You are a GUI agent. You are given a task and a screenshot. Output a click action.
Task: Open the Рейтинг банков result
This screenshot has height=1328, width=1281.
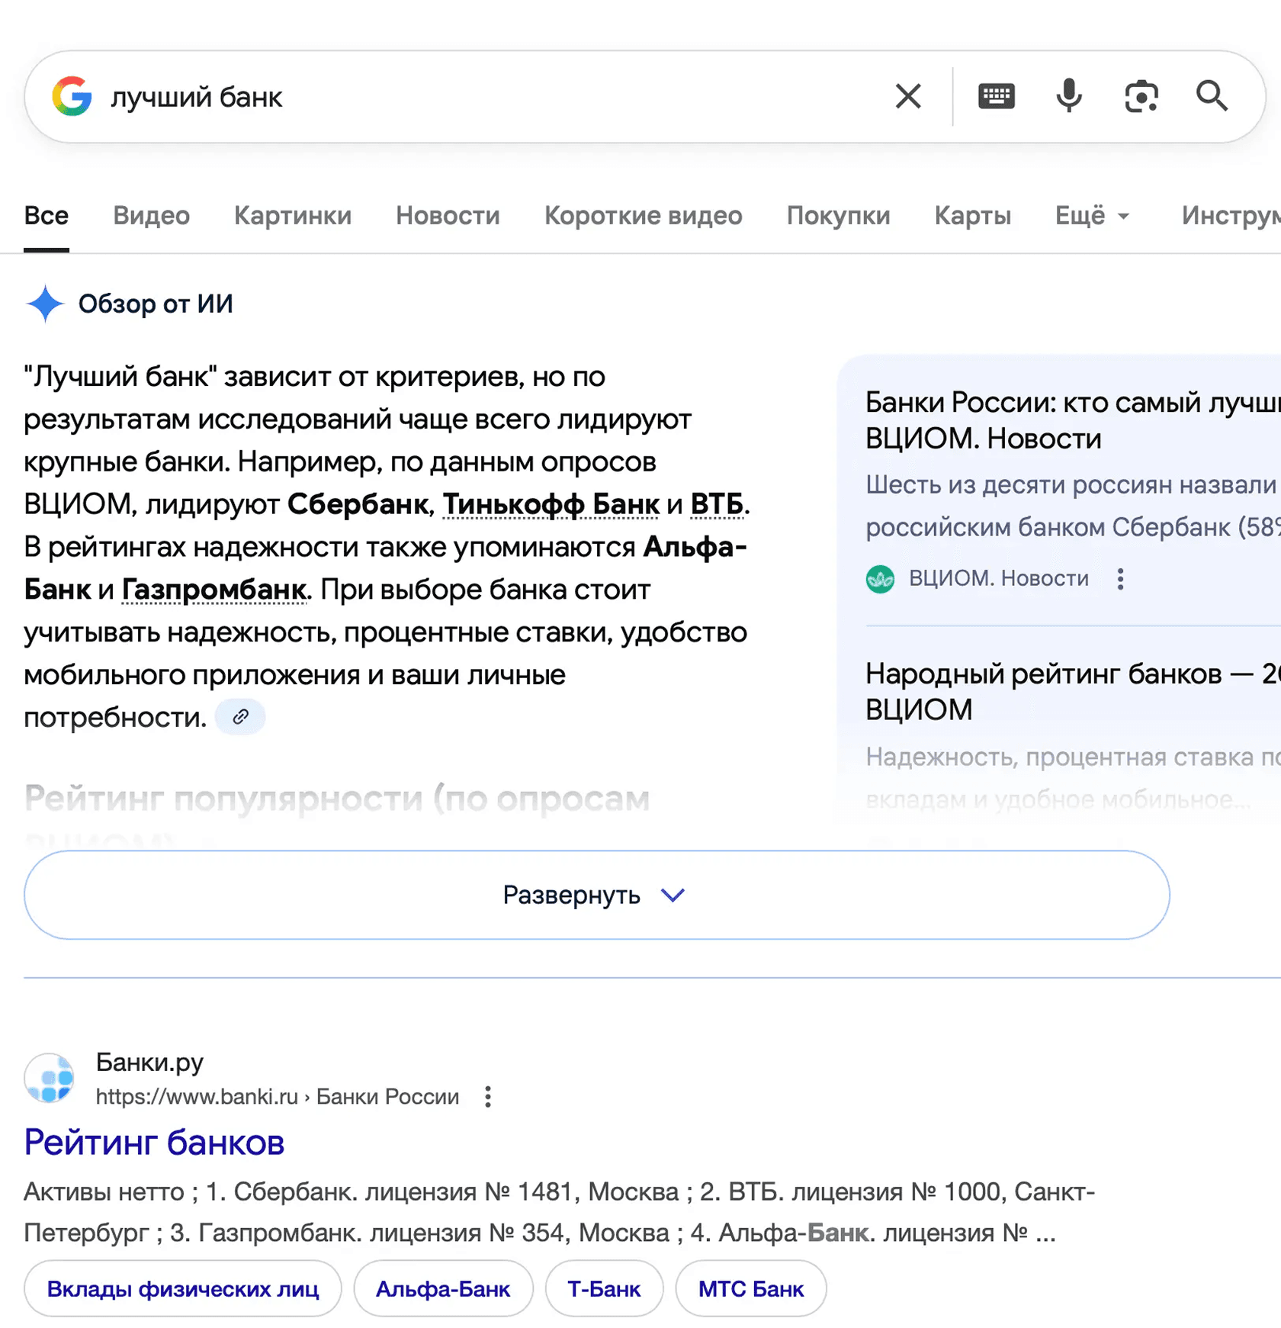tap(154, 1142)
